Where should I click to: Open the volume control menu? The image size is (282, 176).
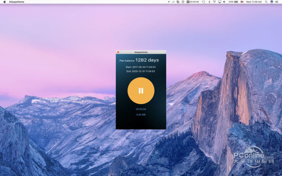point(224,2)
